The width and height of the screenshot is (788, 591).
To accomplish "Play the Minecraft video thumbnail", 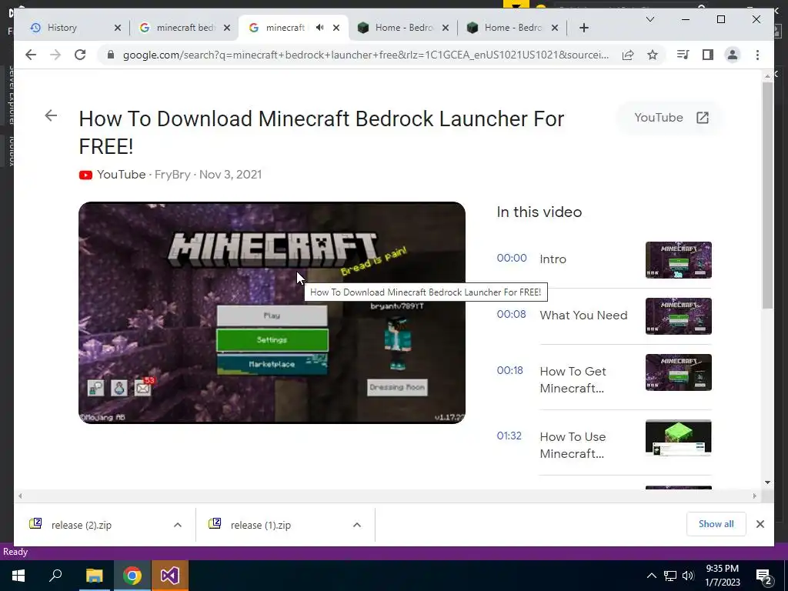I will (x=272, y=312).
